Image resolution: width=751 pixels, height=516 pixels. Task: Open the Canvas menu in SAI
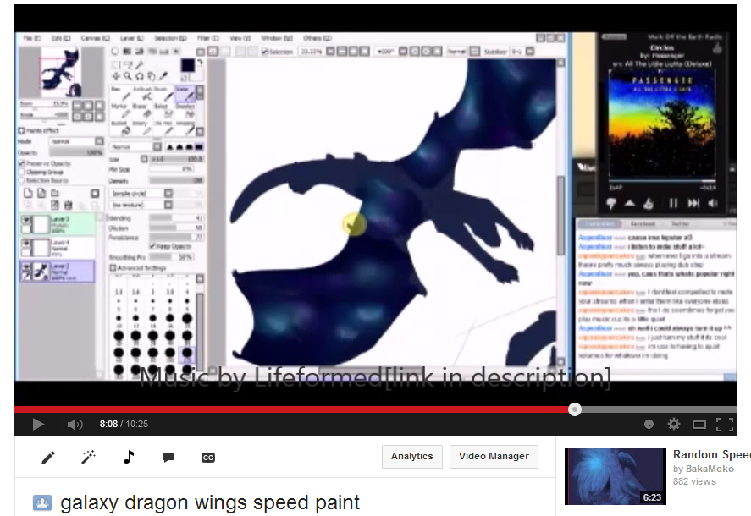pyautogui.click(x=95, y=38)
